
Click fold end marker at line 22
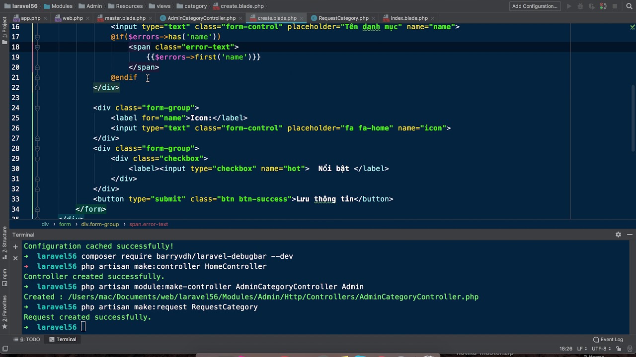coord(37,88)
